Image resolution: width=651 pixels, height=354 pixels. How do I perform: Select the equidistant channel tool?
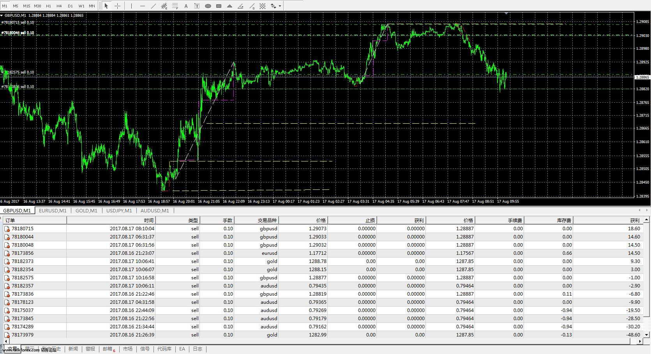click(x=164, y=6)
